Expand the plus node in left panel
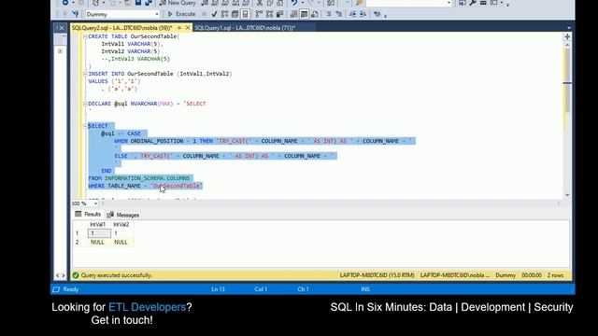Screen dimensions: 598x336 60,51
